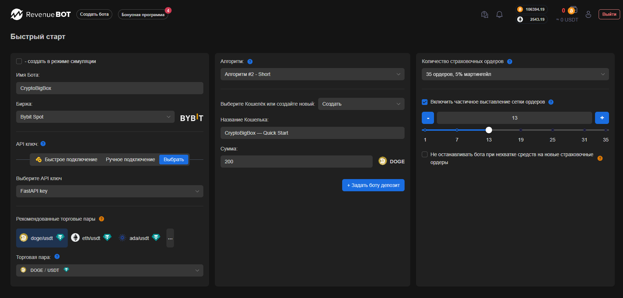The width and height of the screenshot is (623, 298).
Task: Open the notifications bell
Action: tap(499, 14)
